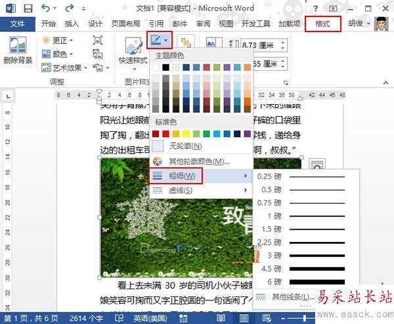
Task: Switch to the 开始 (Home) tab
Action: tap(48, 24)
